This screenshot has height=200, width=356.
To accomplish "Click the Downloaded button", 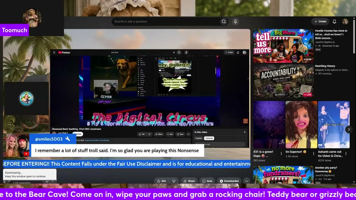I will click(229, 181).
